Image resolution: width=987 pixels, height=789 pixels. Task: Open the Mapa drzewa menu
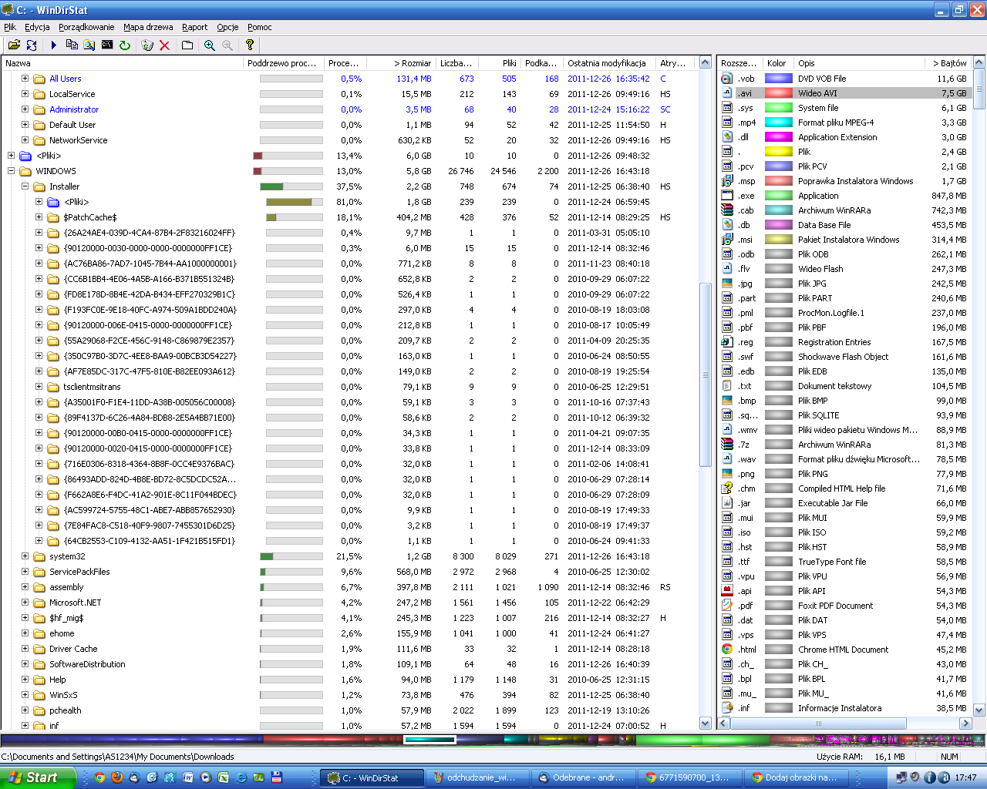(x=148, y=27)
